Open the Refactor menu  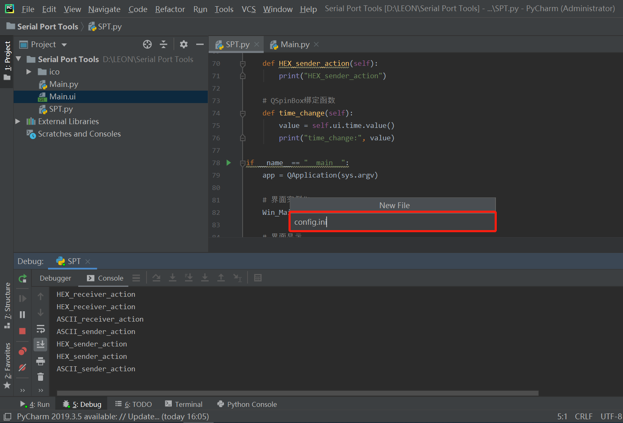click(170, 9)
